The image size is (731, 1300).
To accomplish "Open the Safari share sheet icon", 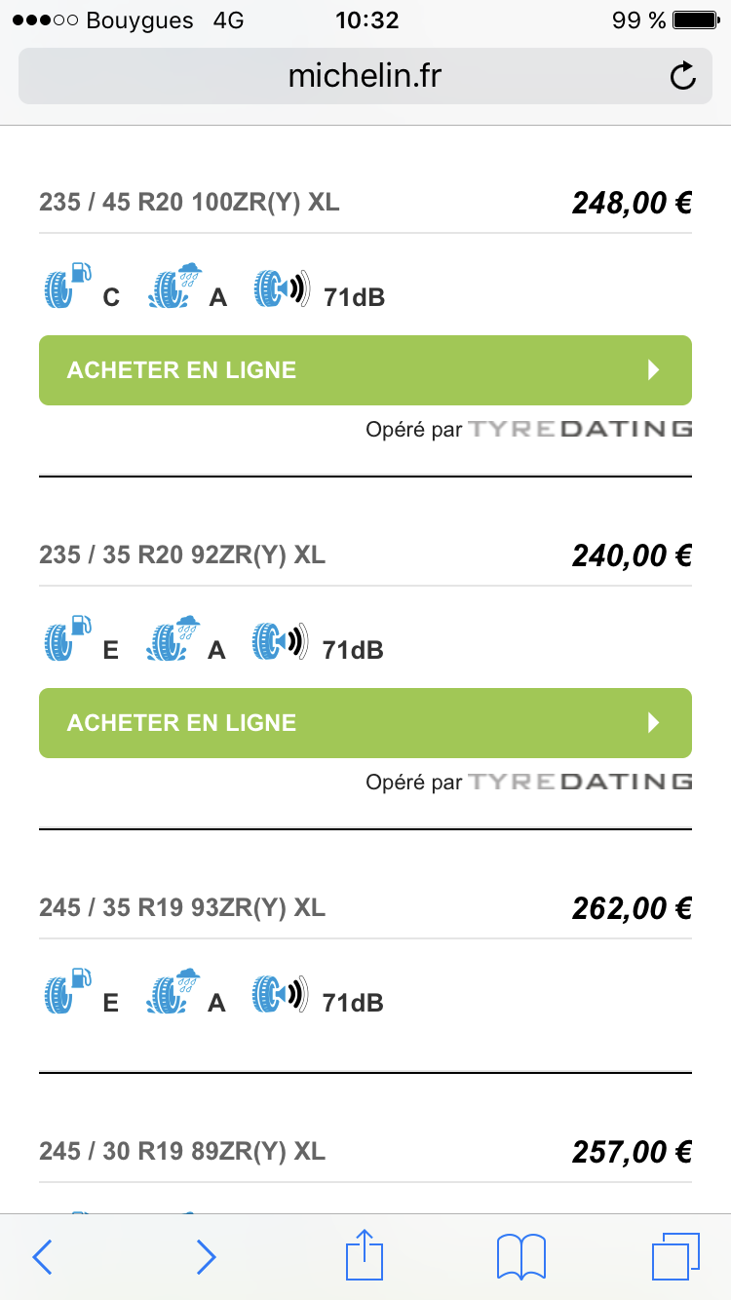I will pyautogui.click(x=365, y=1254).
